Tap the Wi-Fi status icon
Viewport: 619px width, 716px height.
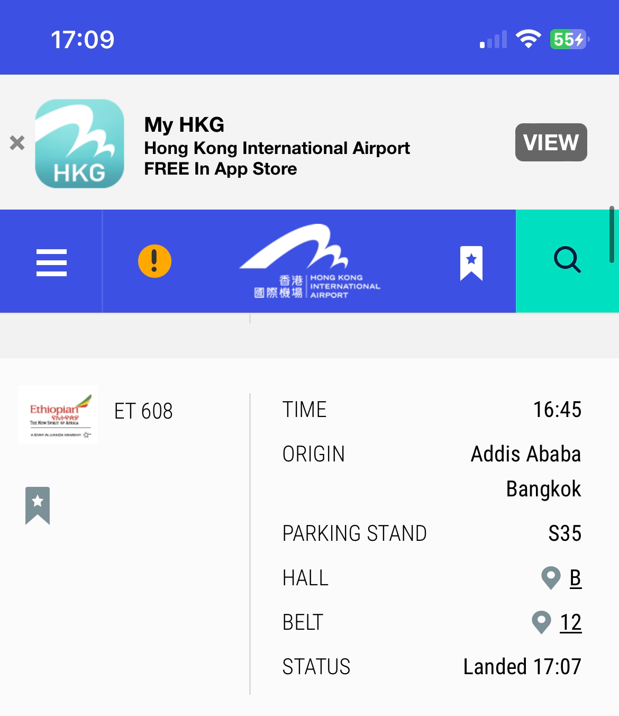pyautogui.click(x=528, y=39)
